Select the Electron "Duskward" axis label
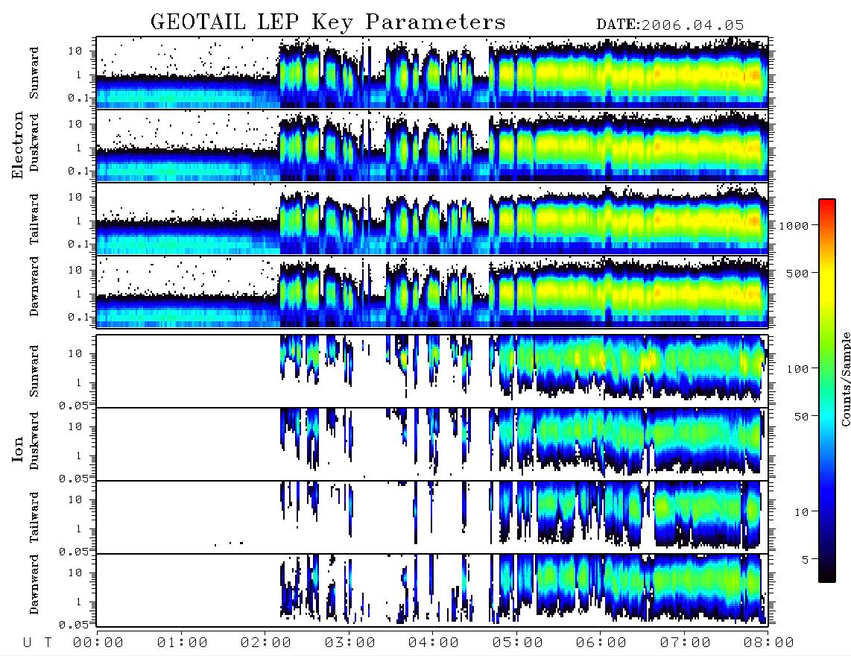851x656 pixels. click(x=34, y=142)
